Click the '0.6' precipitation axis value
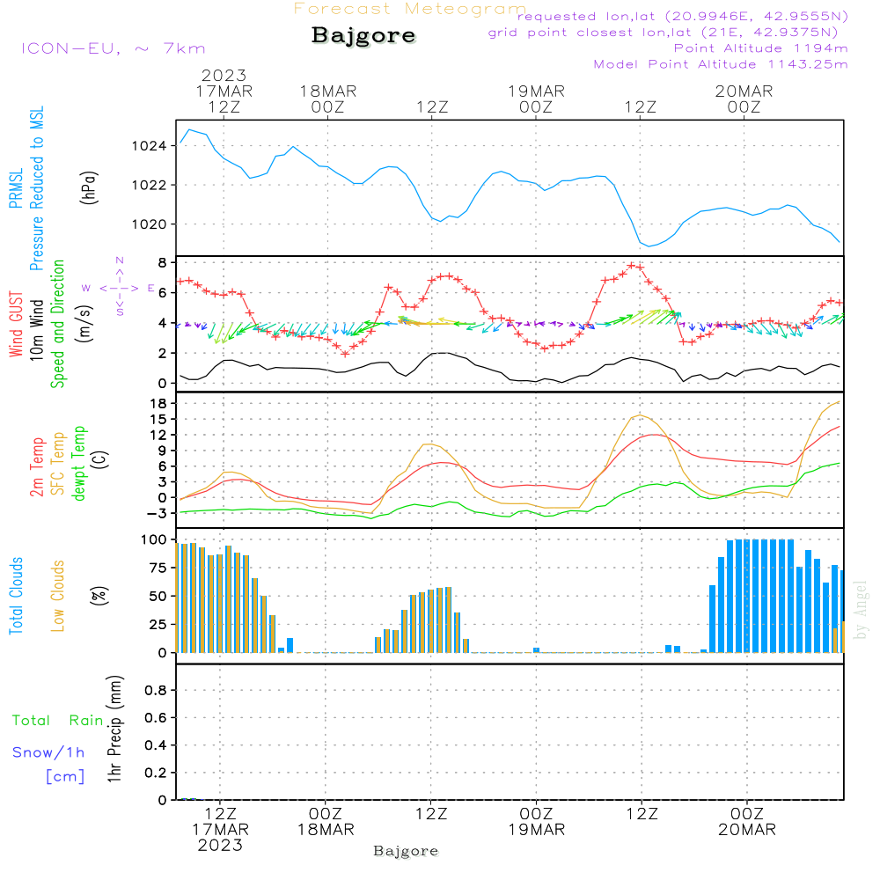Screen dimensions: 880x880 tap(156, 718)
